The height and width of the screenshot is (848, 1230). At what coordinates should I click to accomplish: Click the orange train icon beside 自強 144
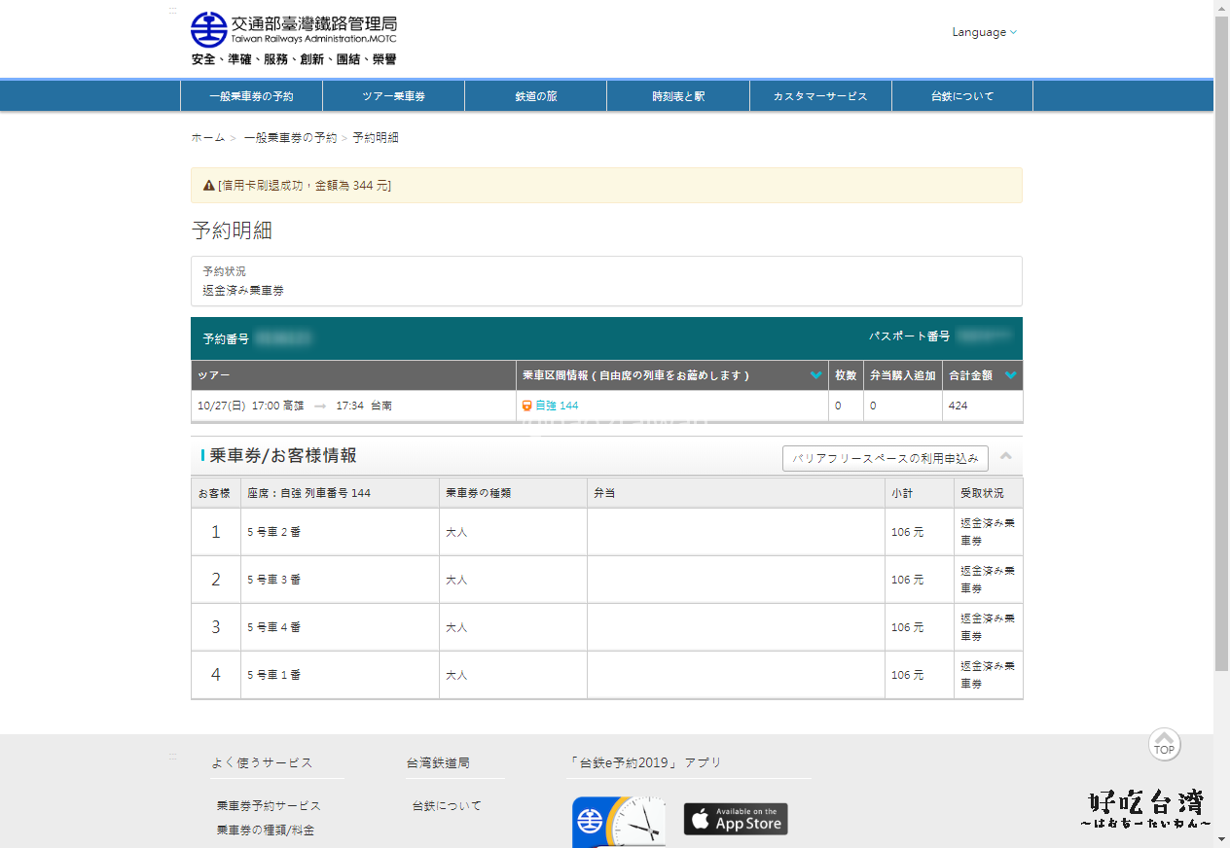526,406
